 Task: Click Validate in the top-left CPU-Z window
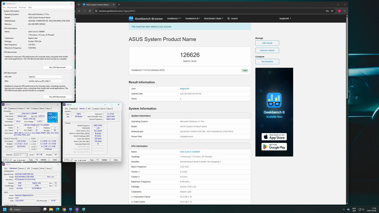coord(43,160)
